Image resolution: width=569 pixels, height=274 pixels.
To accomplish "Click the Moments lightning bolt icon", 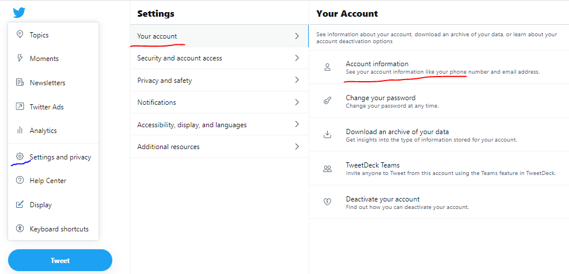I will pyautogui.click(x=20, y=59).
